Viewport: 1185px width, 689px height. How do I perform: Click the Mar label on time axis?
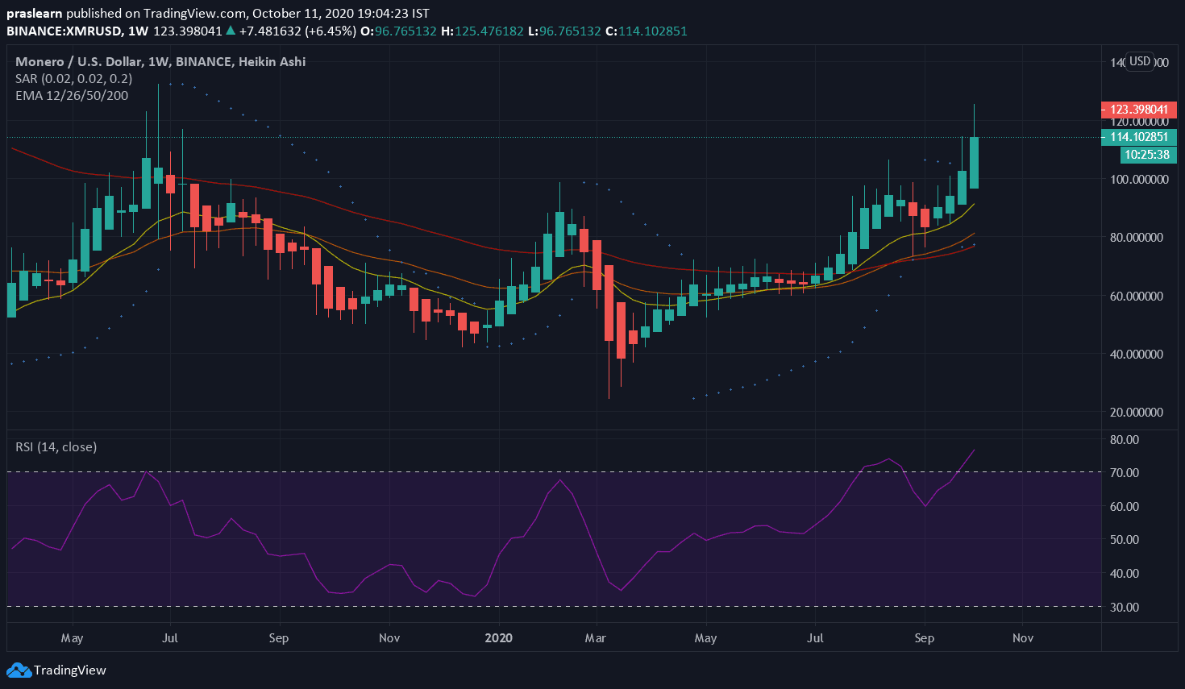pyautogui.click(x=595, y=637)
